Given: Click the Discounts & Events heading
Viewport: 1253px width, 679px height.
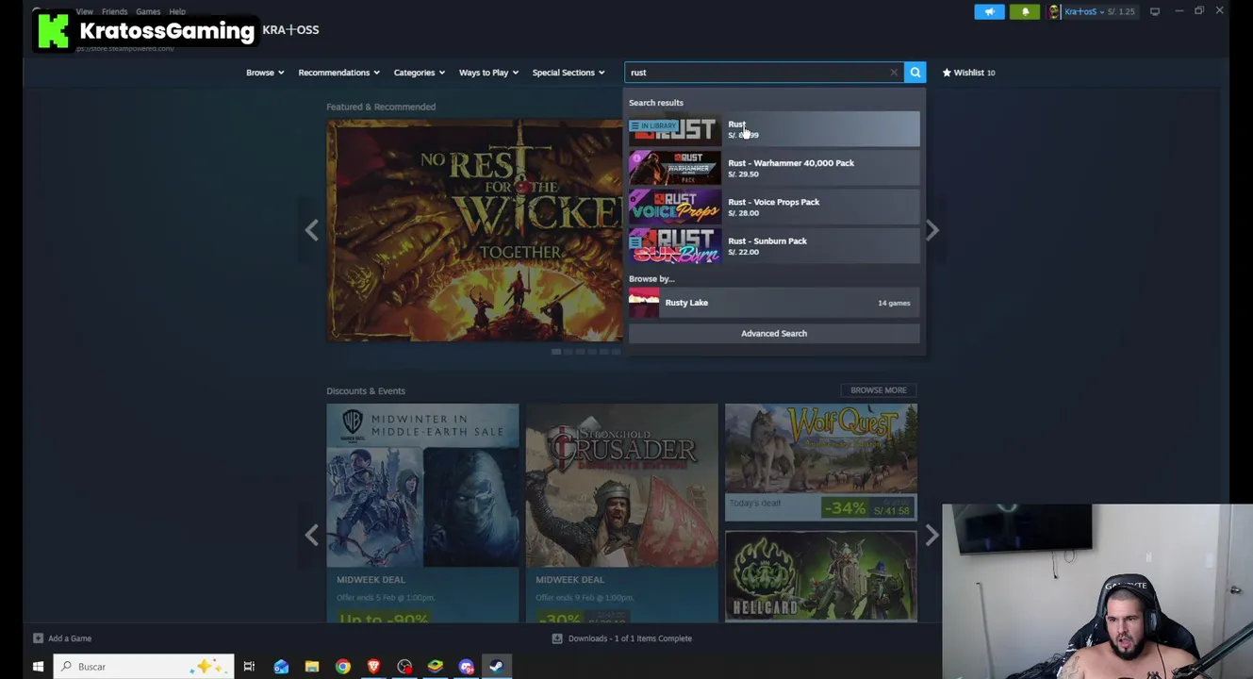Looking at the screenshot, I should click(366, 390).
